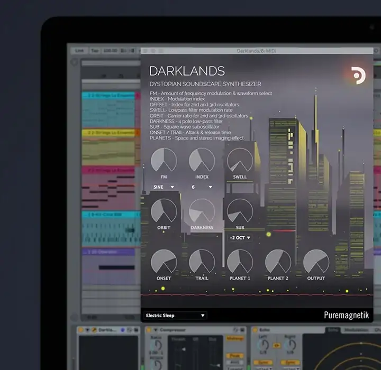The height and width of the screenshot is (370, 381).
Task: Click the PLANET 2 knob
Action: point(278,262)
